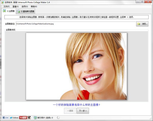Click the resize grip in status bar corner
Image resolution: width=153 pixels, height=121 pixels.
150,118
